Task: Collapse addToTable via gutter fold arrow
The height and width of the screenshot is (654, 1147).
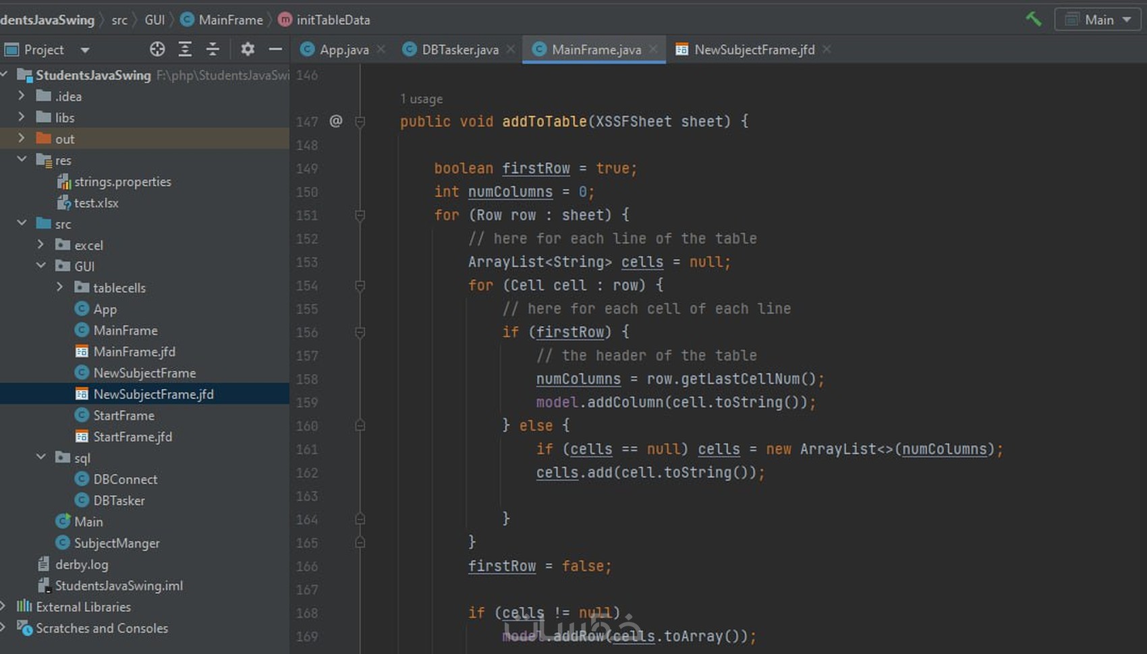Action: [x=360, y=121]
